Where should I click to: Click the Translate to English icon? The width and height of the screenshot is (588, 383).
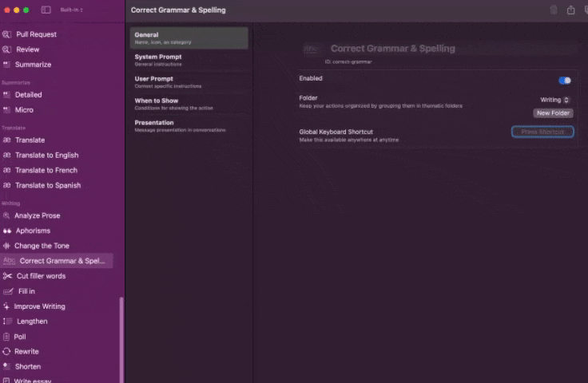(x=6, y=155)
